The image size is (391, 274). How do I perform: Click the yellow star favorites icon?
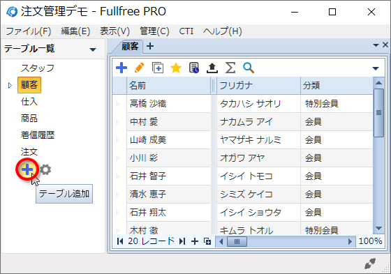point(176,68)
